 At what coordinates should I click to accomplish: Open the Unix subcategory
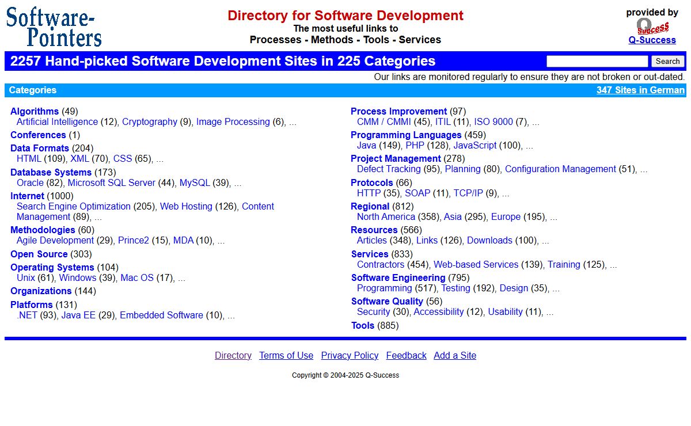(26, 278)
